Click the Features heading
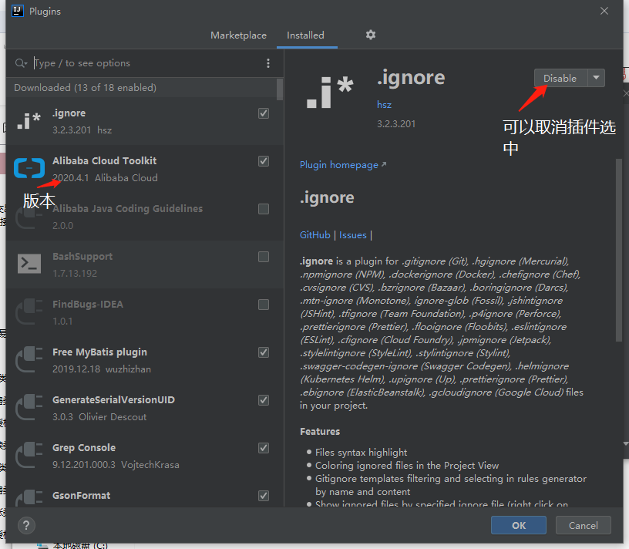Image resolution: width=629 pixels, height=549 pixels. [320, 432]
